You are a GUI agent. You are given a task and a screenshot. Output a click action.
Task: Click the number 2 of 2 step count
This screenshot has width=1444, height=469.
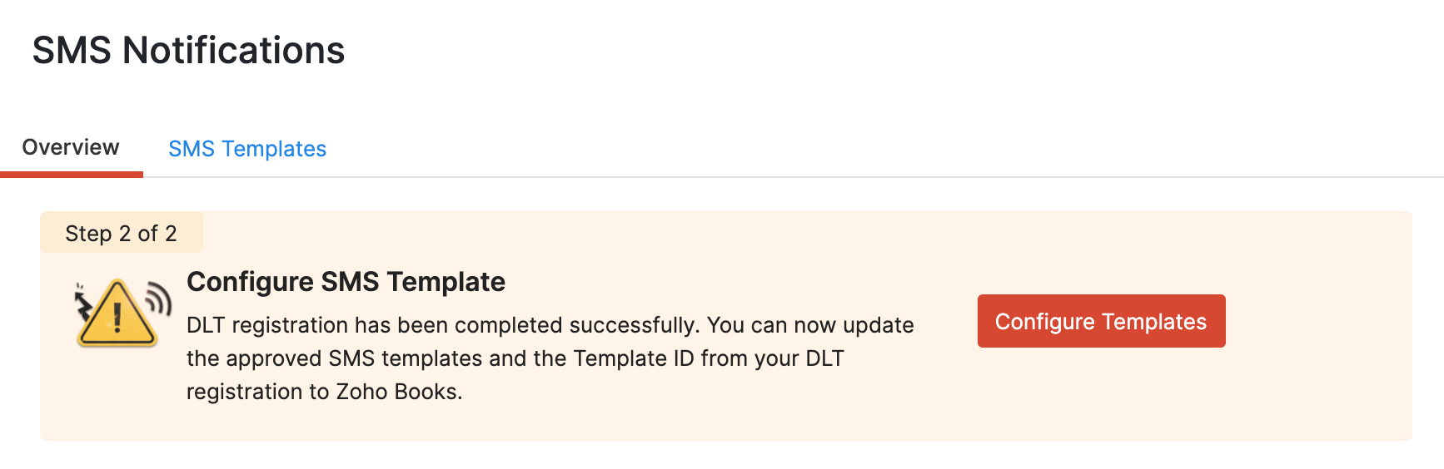pyautogui.click(x=148, y=234)
